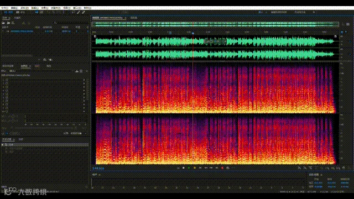The width and height of the screenshot is (354, 199).
Task: Play file preview in Files panel
Action: 39,60
